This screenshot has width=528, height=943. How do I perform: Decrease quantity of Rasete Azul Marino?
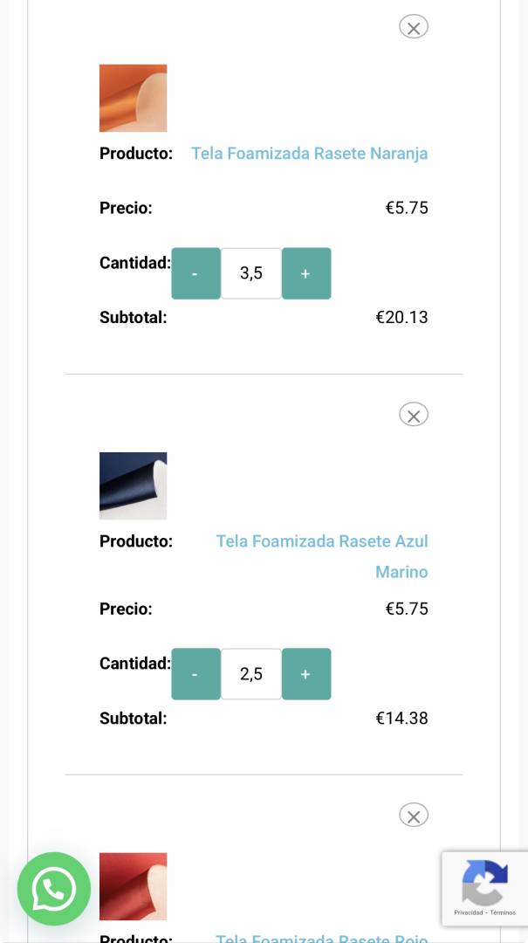(195, 674)
